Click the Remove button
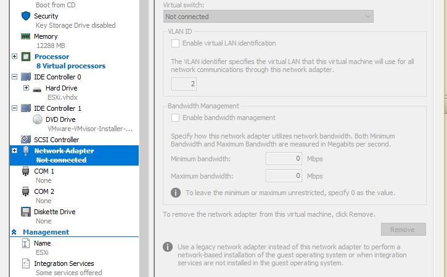Viewport: 447px width, 277px height. coord(403,230)
